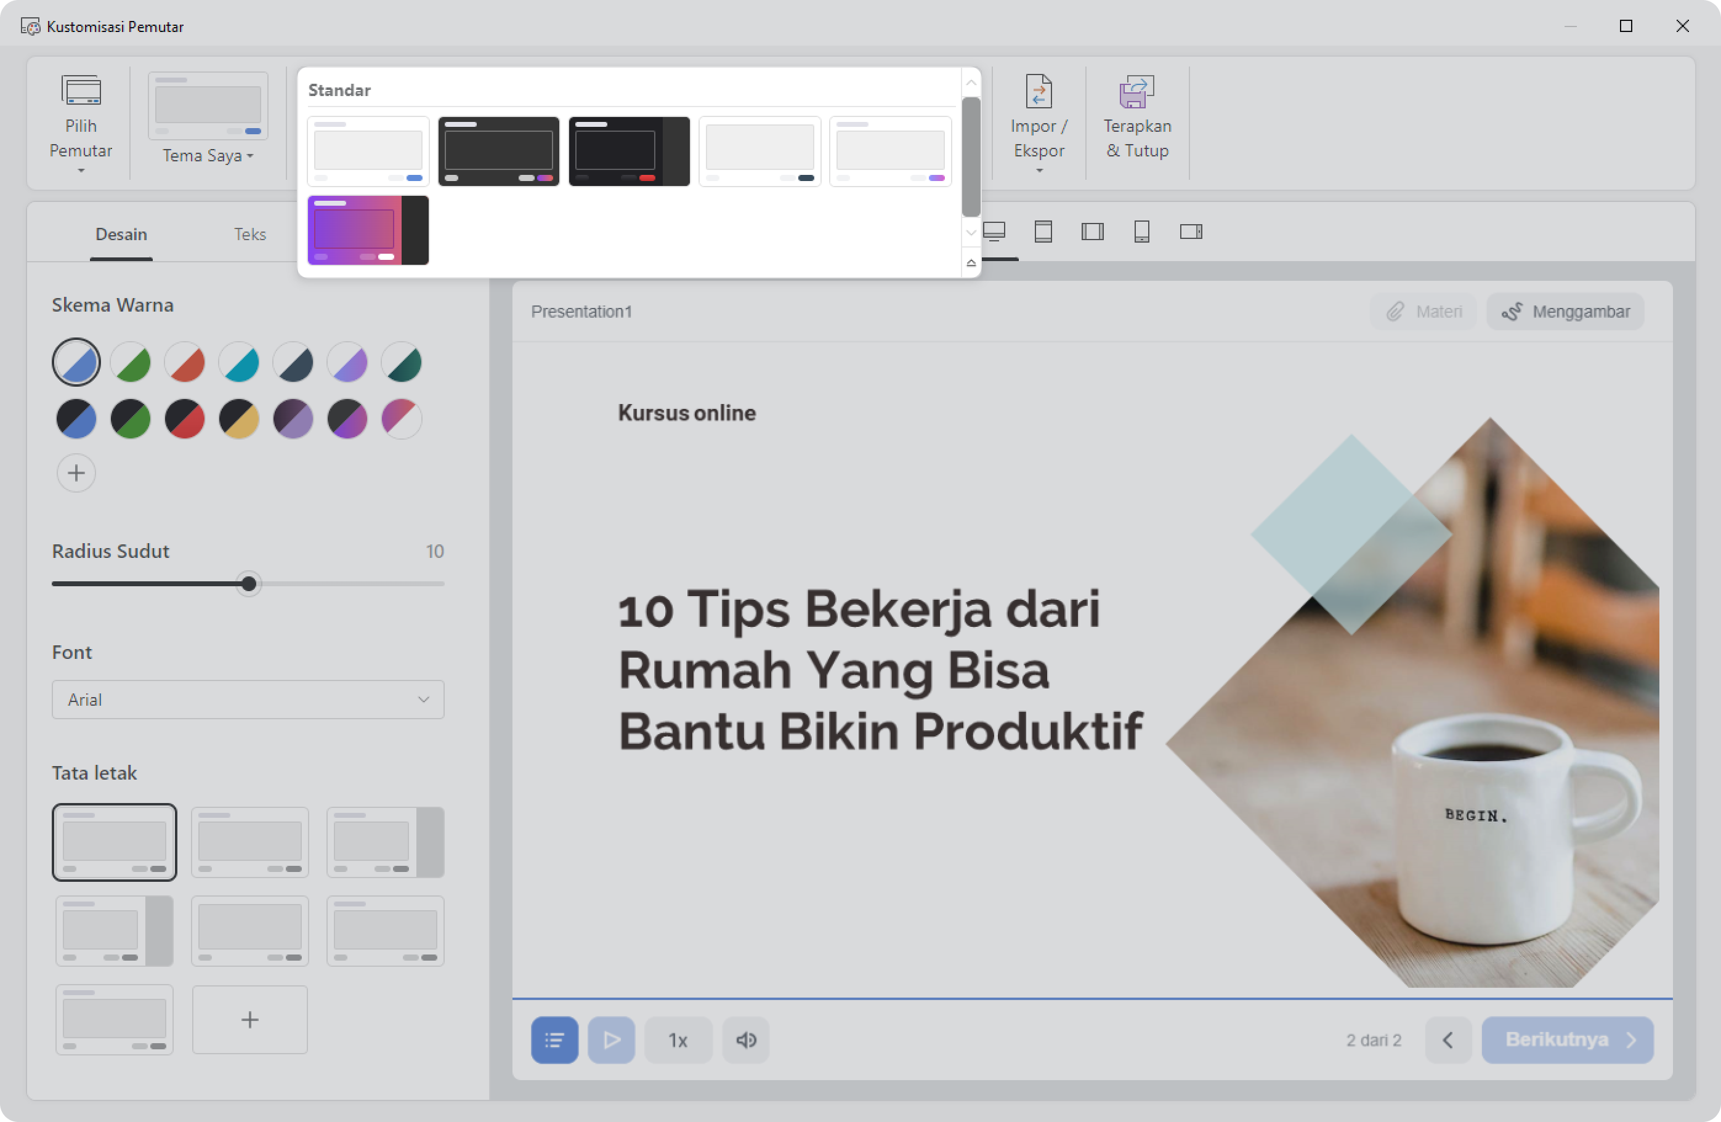The height and width of the screenshot is (1122, 1721).
Task: Choose the dark yellow color scheme
Action: click(x=238, y=418)
